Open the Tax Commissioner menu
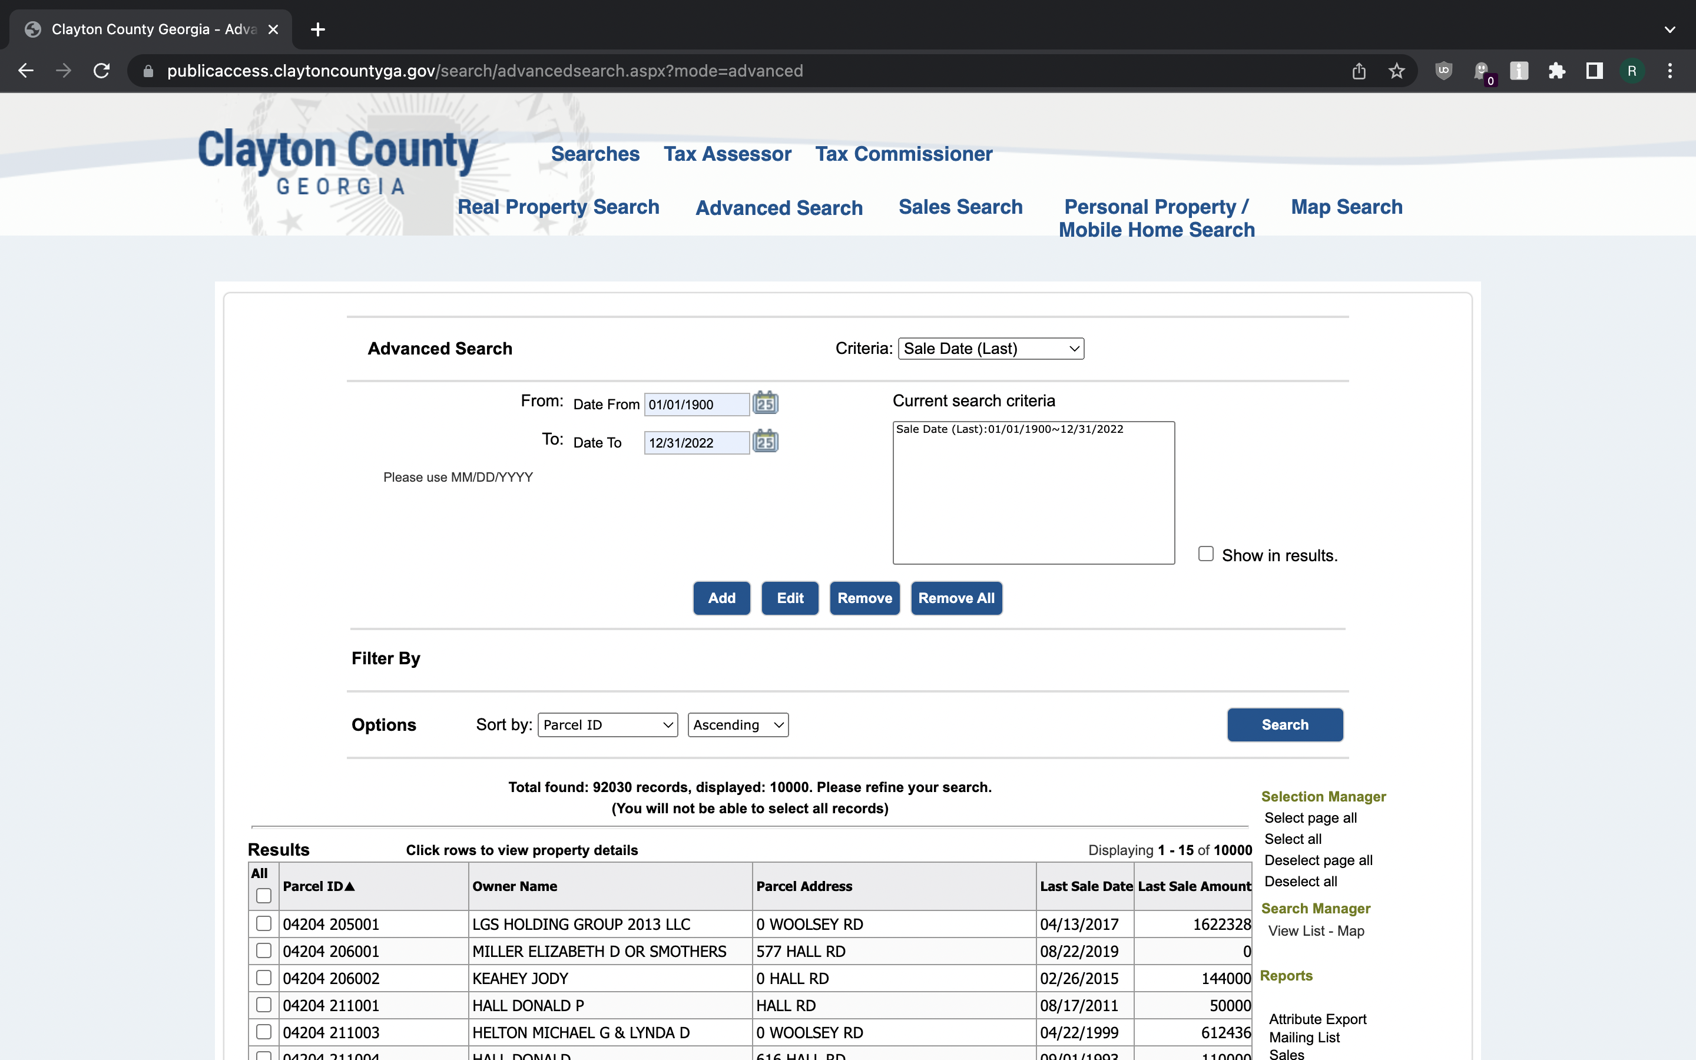 (x=903, y=154)
